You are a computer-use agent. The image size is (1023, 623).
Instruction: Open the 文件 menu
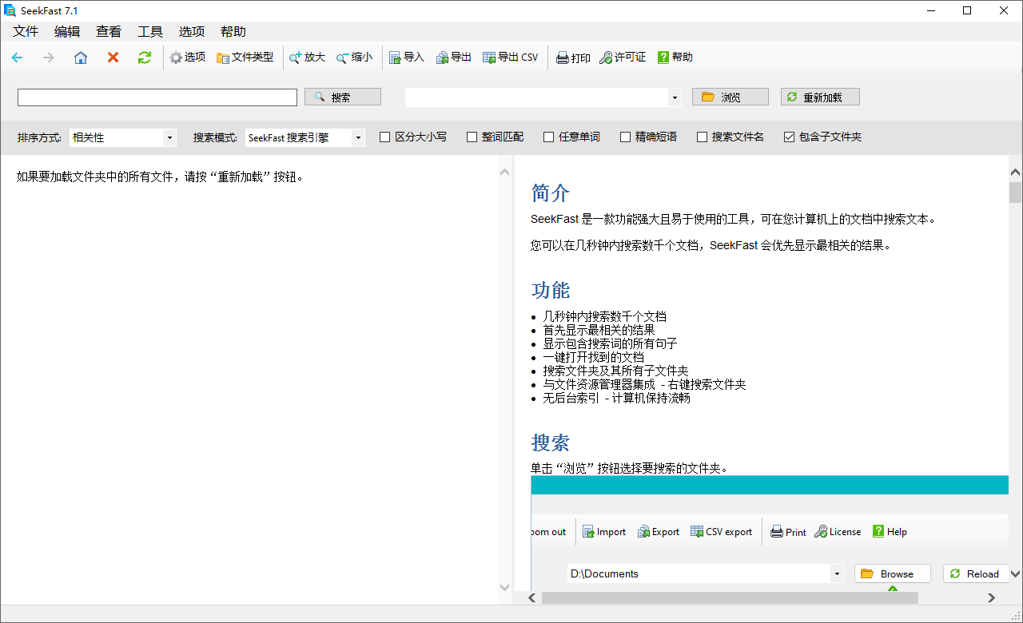[x=26, y=32]
